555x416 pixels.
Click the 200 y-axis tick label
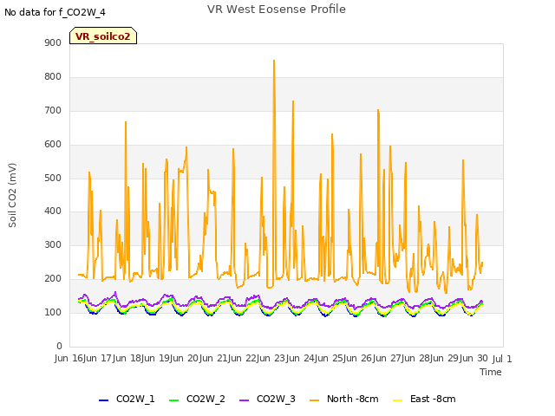click(53, 279)
